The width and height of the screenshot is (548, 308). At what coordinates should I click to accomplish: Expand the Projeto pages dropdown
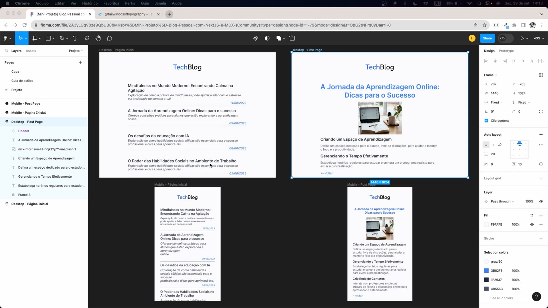point(76,51)
